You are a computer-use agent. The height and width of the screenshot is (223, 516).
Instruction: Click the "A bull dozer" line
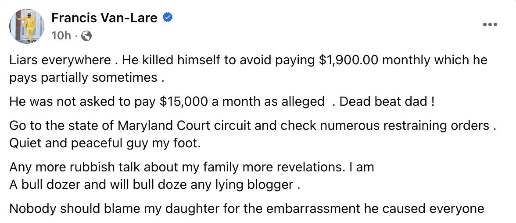click(x=154, y=185)
